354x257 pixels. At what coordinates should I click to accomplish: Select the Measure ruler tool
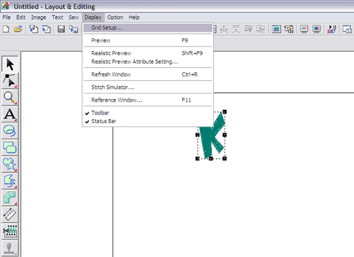(9, 214)
